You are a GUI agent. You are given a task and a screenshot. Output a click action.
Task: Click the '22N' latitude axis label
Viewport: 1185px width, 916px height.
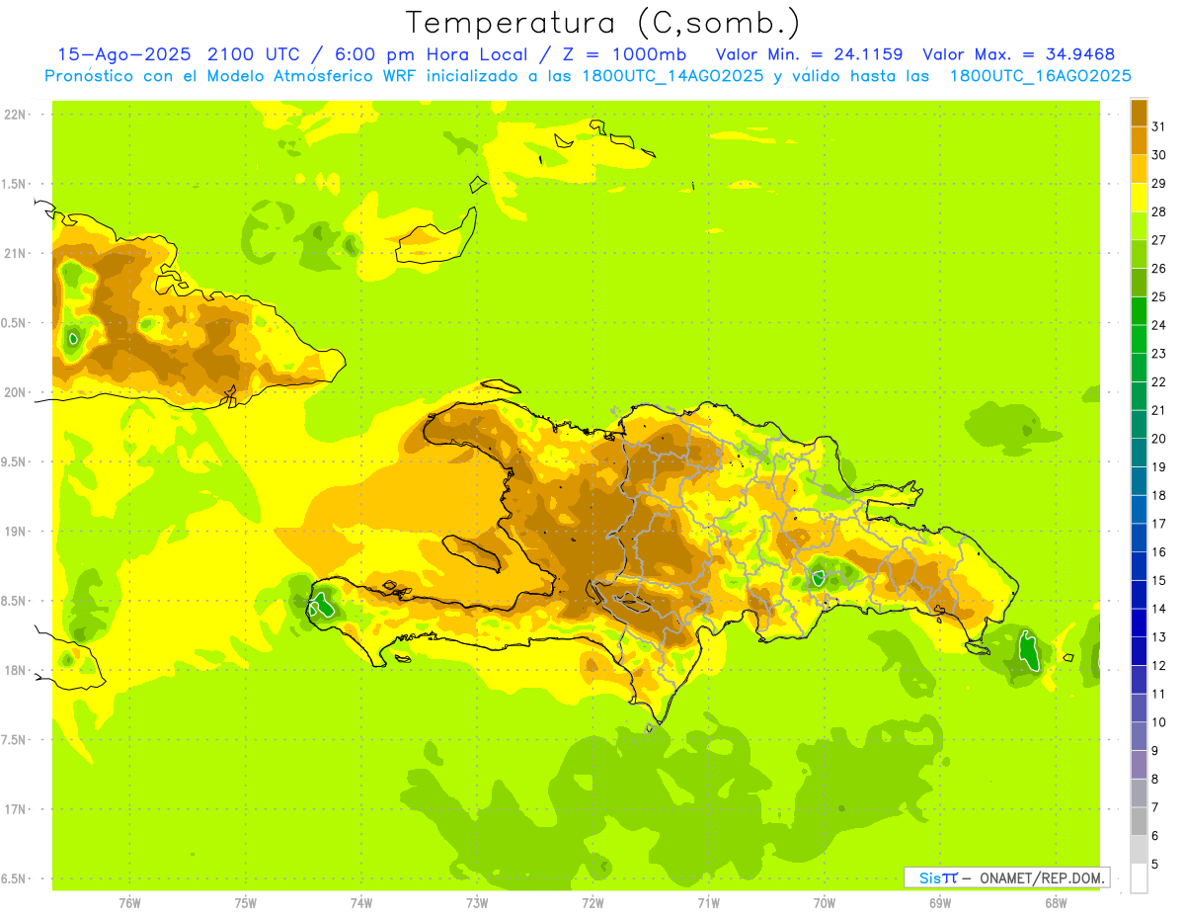tap(17, 115)
